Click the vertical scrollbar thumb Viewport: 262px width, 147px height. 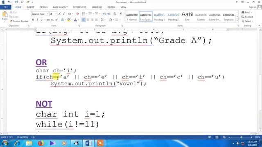[x=260, y=93]
